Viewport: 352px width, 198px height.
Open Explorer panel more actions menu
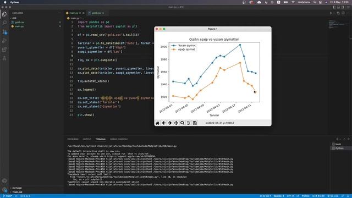[x=59, y=13]
